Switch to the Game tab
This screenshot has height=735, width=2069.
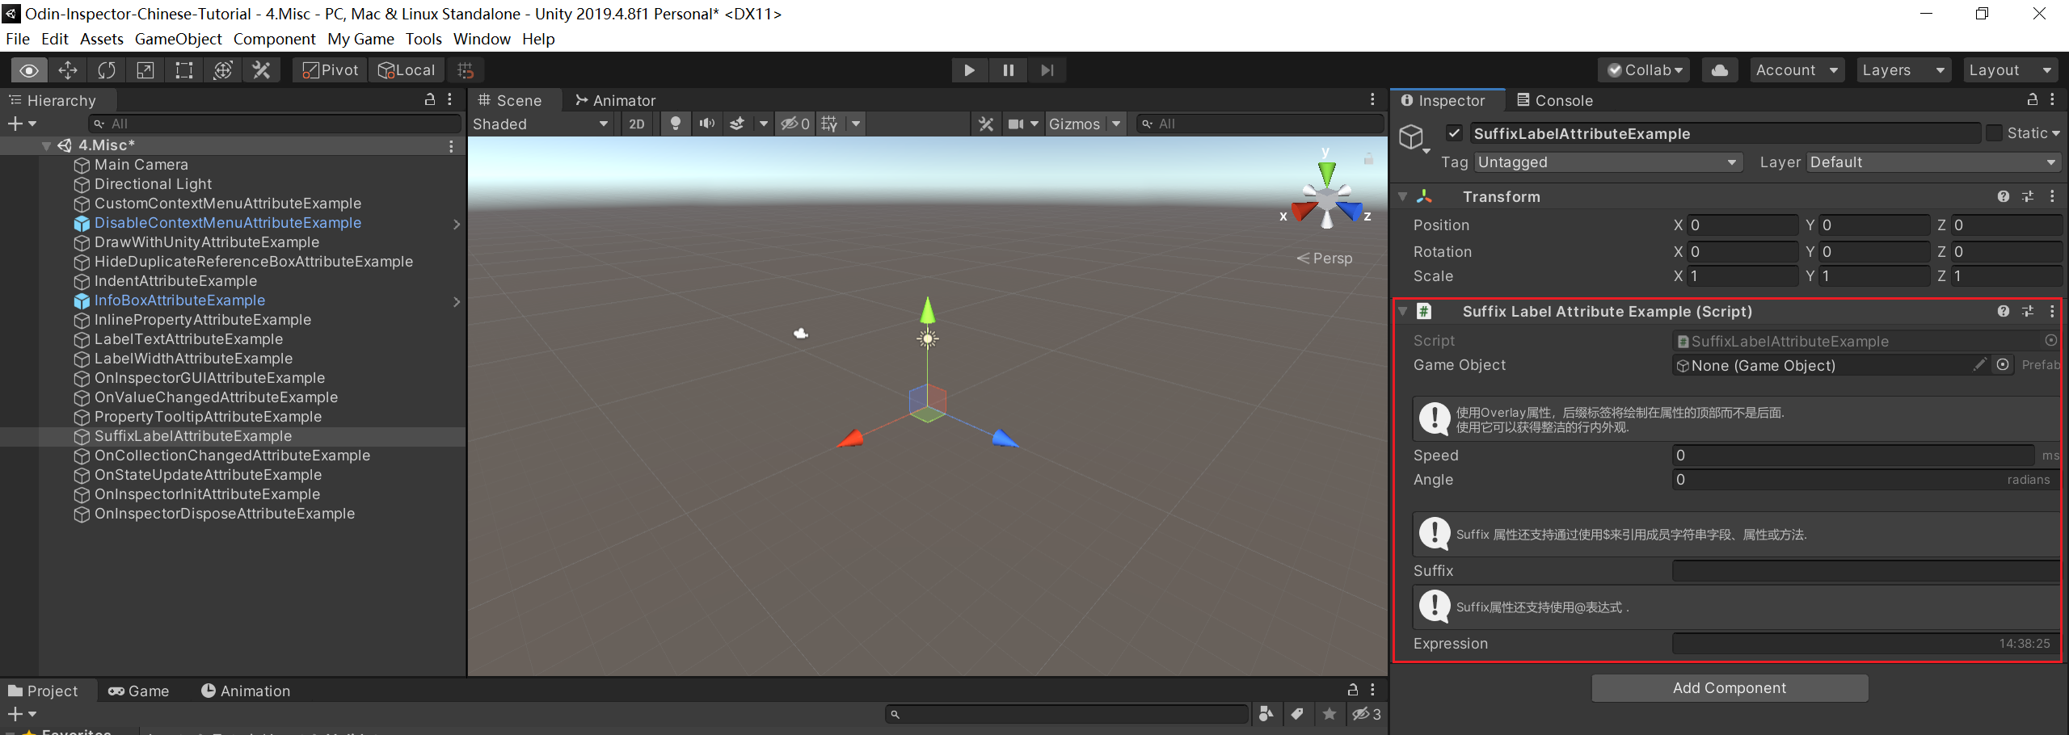tap(139, 691)
